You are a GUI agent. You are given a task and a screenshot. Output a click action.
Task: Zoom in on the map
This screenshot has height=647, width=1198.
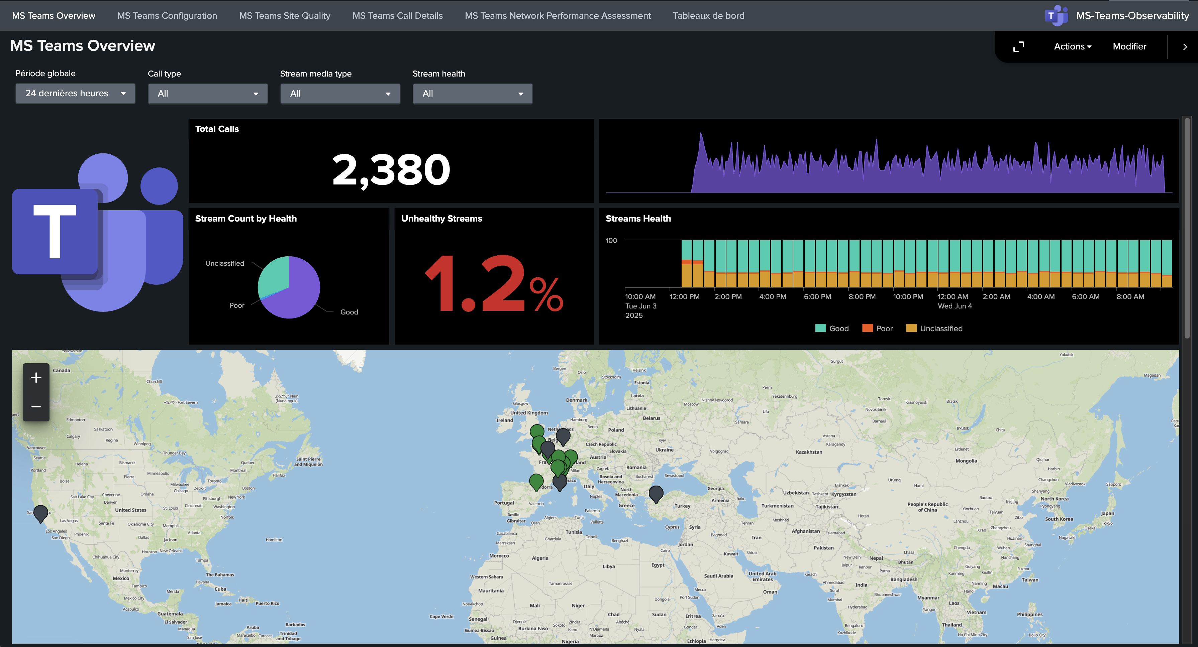35,377
